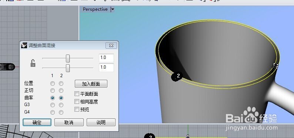Close the 调整曲面混接 dialog with X
The width and height of the screenshot is (294, 138).
(x=111, y=45)
